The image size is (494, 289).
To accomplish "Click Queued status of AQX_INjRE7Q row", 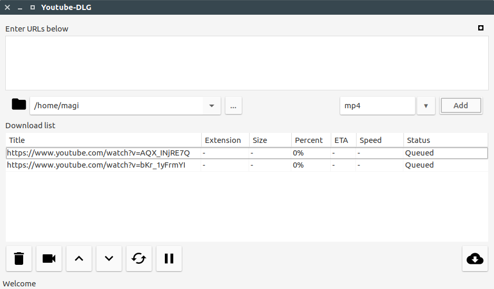I will 419,153.
